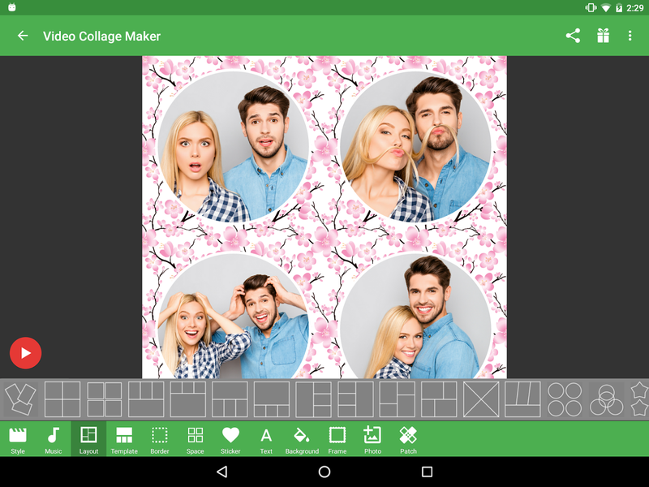Viewport: 649px width, 487px height.
Task: Share the video collage
Action: point(573,36)
